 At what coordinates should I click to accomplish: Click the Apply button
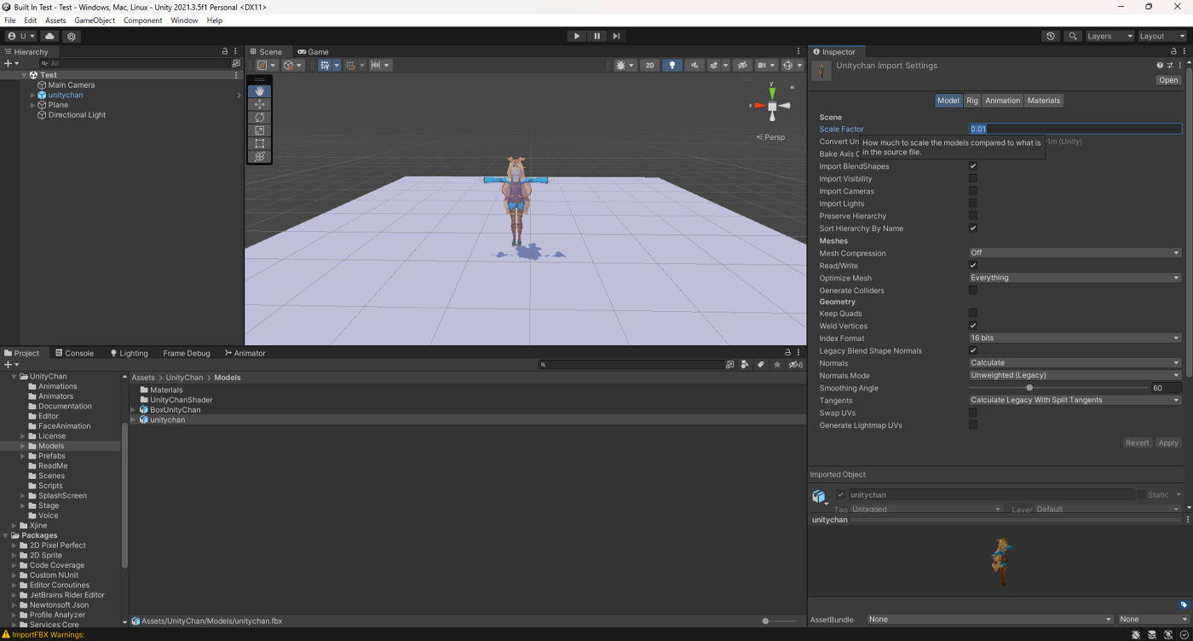click(1168, 442)
